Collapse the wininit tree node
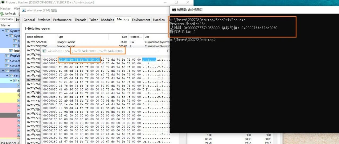 (x=3, y=70)
